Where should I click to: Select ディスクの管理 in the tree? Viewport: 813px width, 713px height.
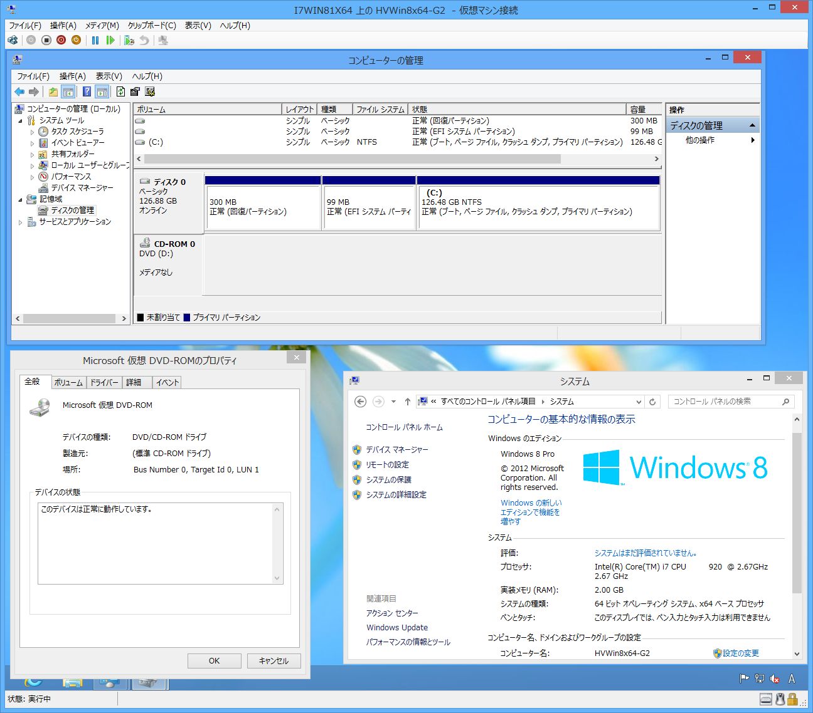tap(73, 211)
